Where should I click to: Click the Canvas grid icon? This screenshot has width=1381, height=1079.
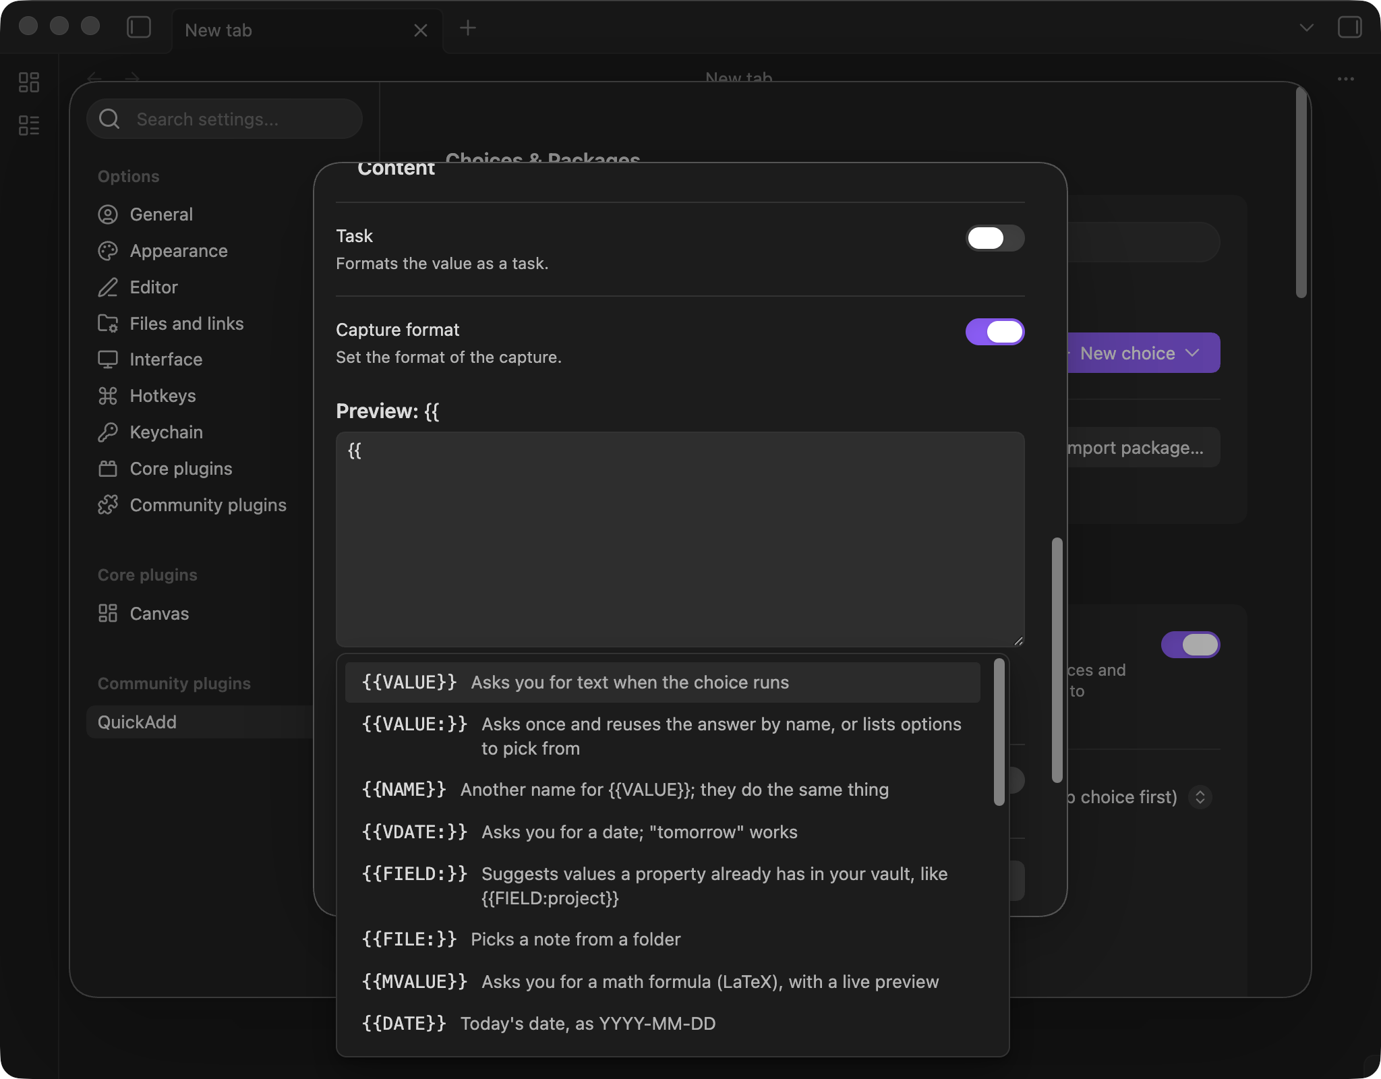[x=108, y=614]
